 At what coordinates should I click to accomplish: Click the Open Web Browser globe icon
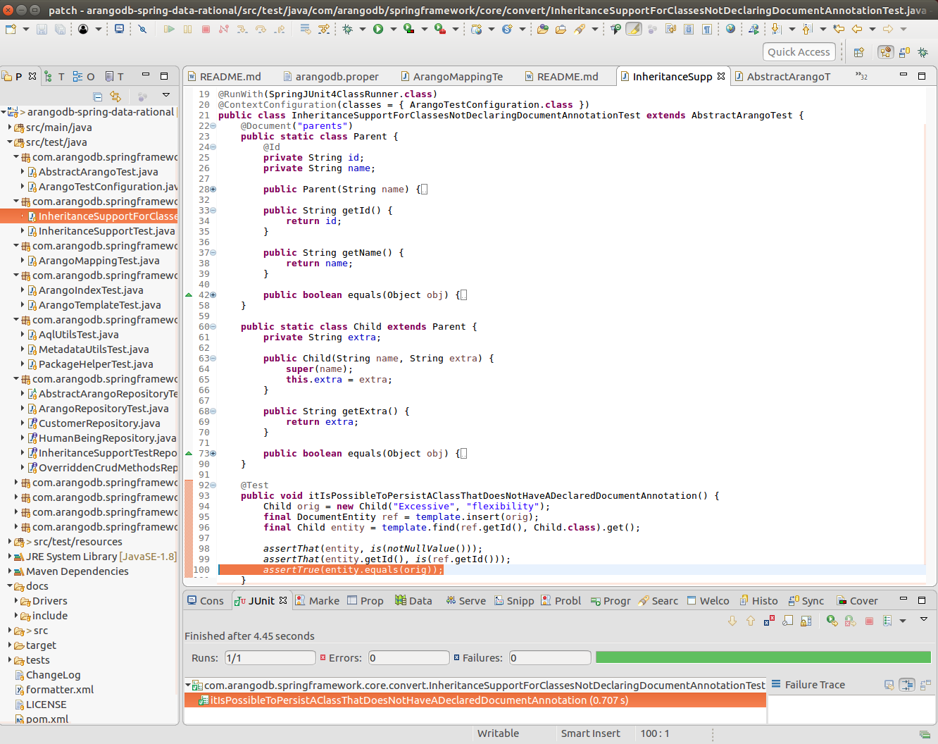(x=730, y=29)
